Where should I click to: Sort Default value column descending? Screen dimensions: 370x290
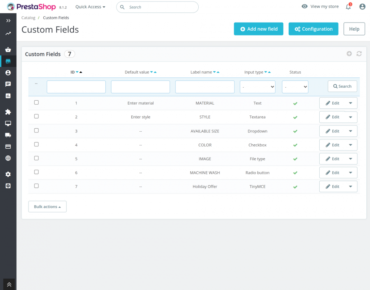coord(151,72)
